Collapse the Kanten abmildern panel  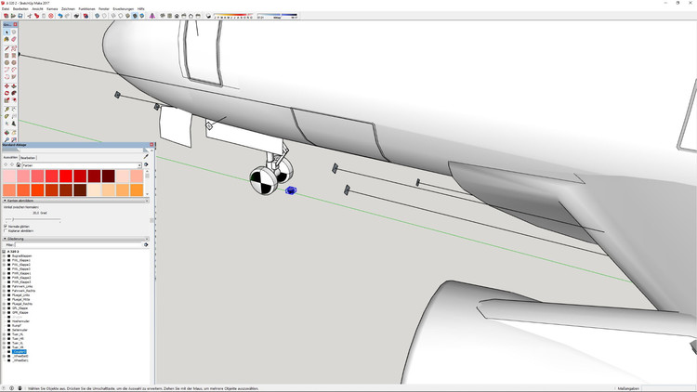(5, 200)
